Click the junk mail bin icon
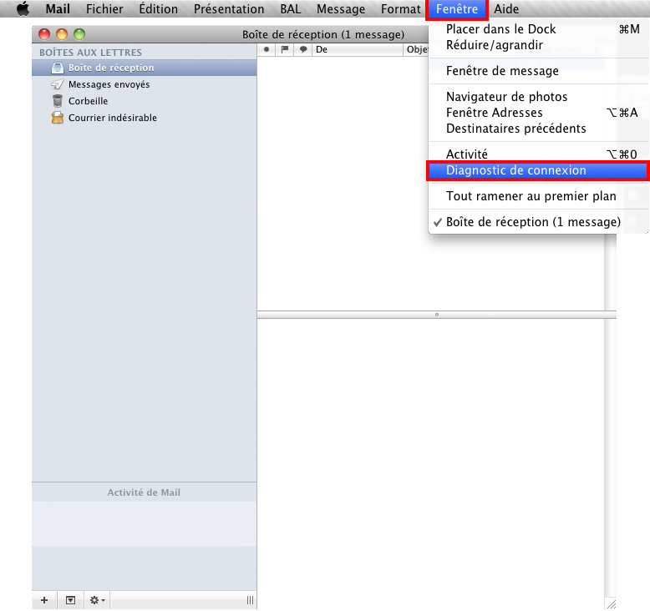Screen dimensions: 650x611 [x=57, y=118]
